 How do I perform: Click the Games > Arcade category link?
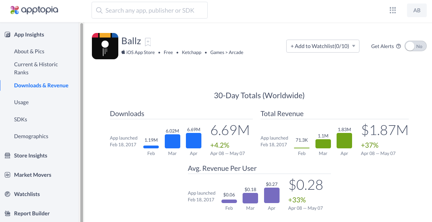coord(227,53)
